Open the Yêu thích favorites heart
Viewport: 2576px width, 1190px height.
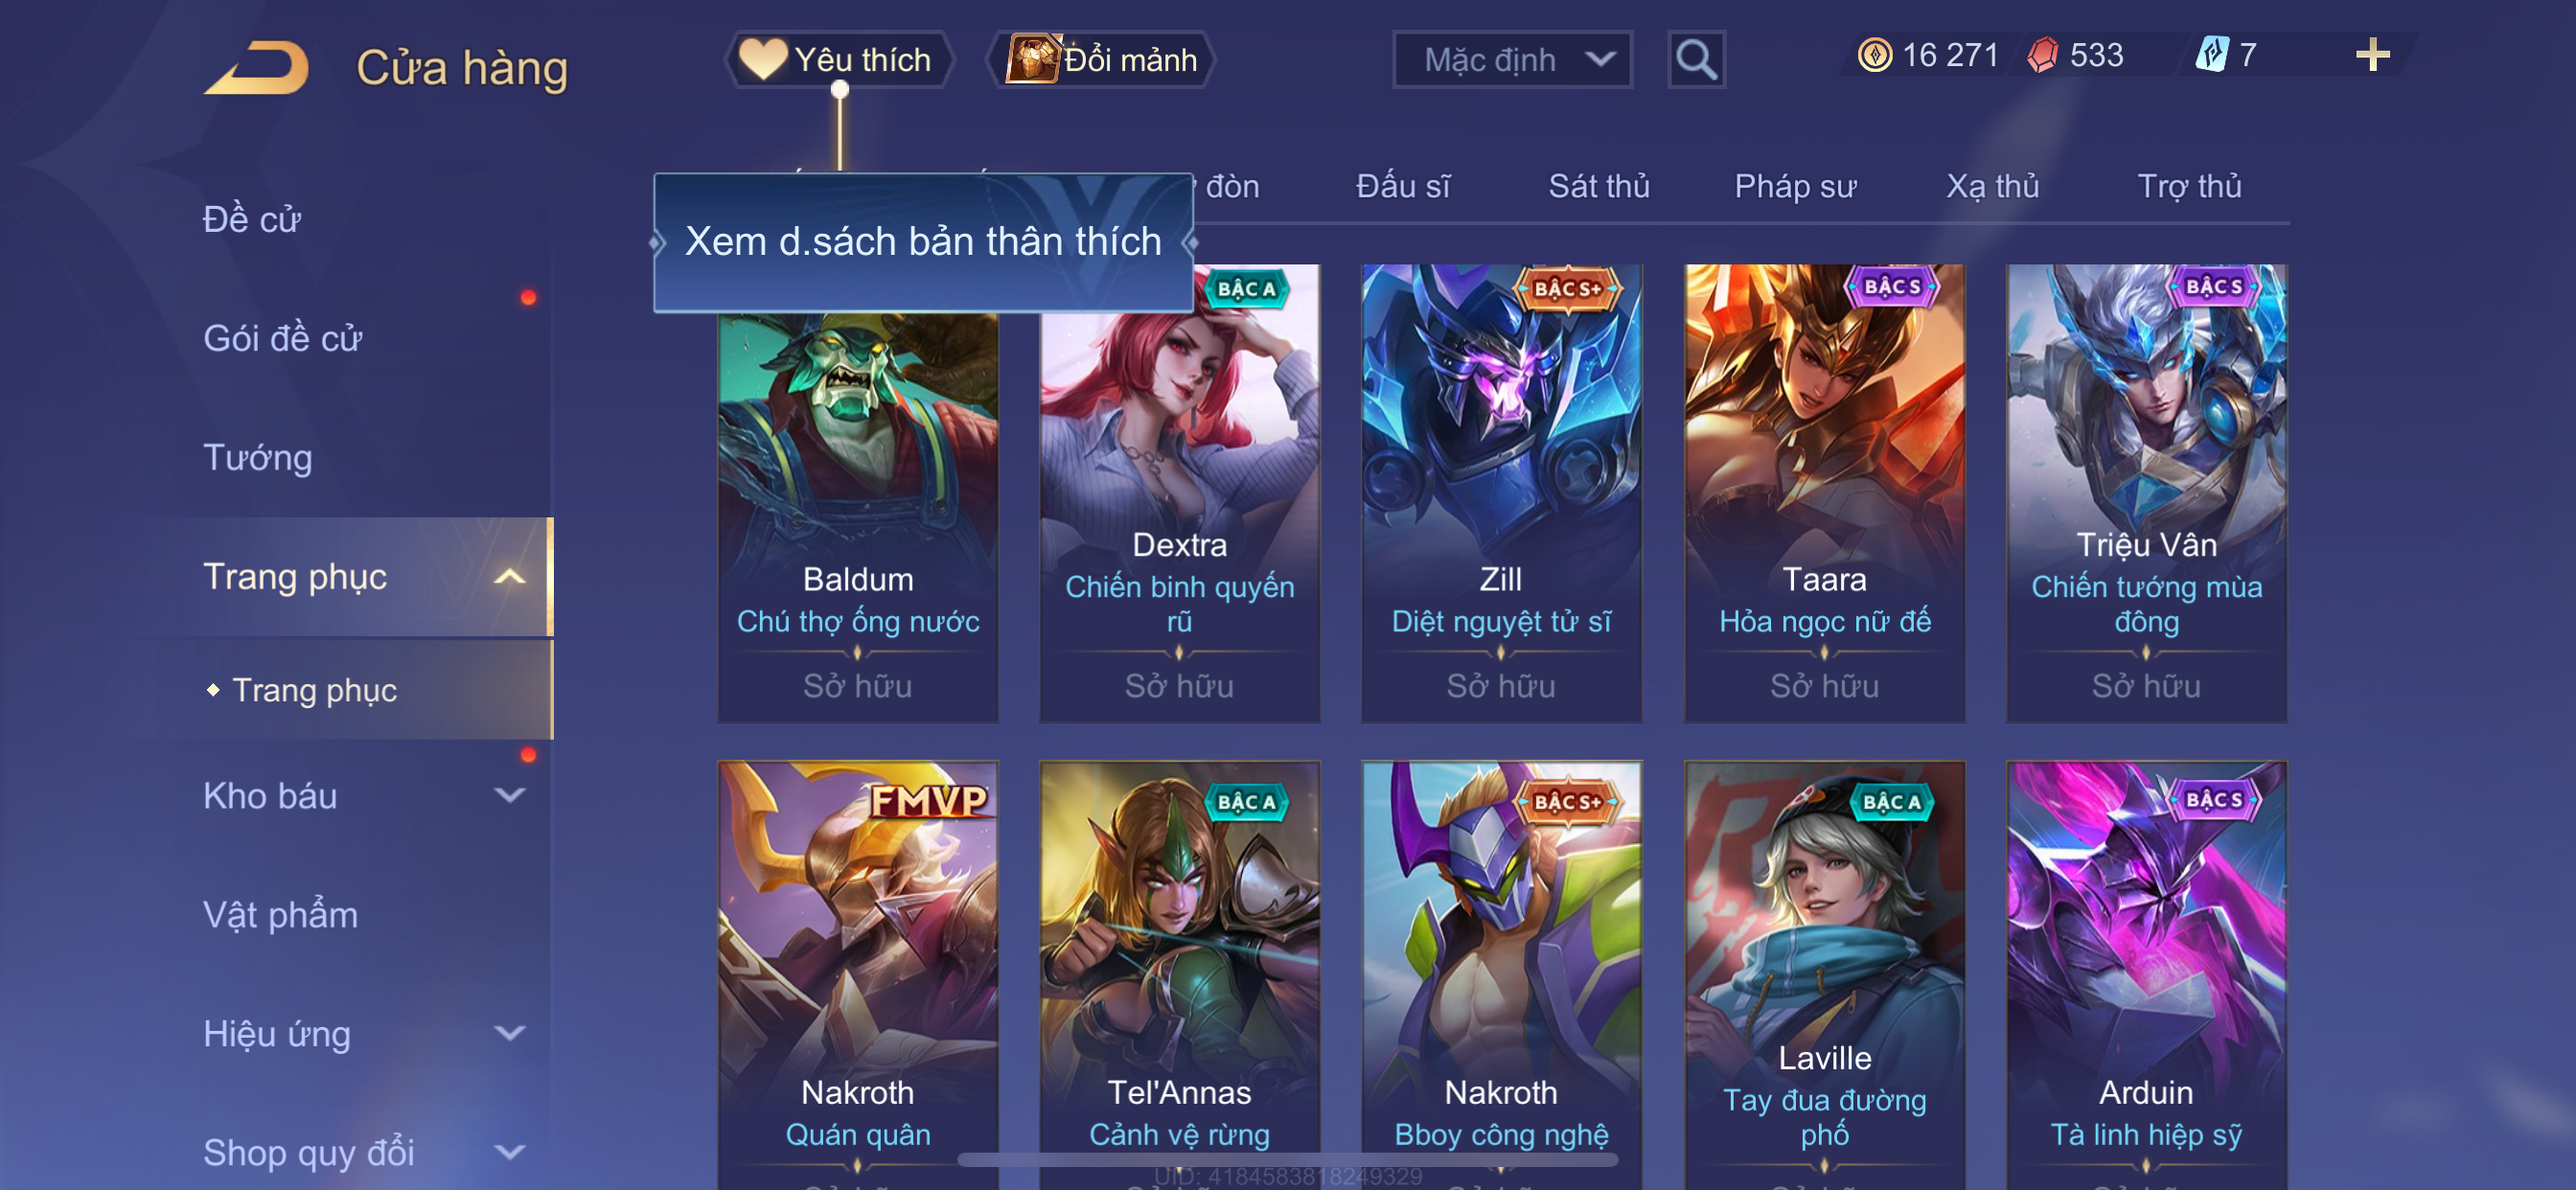[x=838, y=60]
